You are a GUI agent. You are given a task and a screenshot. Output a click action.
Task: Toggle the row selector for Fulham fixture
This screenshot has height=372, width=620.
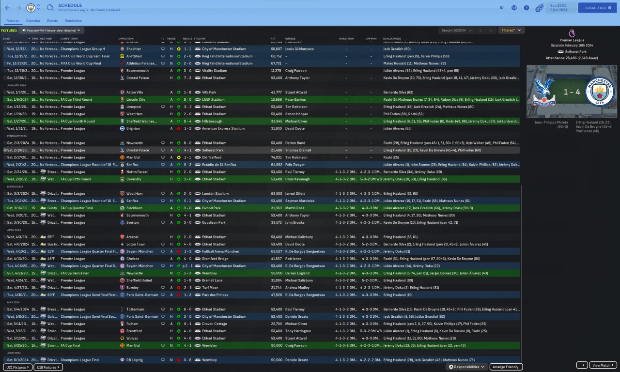coord(5,324)
